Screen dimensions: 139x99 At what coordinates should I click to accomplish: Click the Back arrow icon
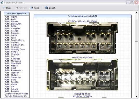(4, 8)
